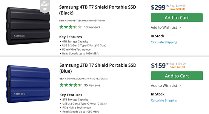Add the 2TB blue SSD to cart
This screenshot has width=209, height=114.
click(x=177, y=76)
